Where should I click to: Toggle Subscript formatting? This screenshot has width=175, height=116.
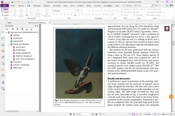(71, 15)
